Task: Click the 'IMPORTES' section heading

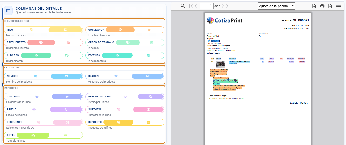Action: click(x=11, y=88)
